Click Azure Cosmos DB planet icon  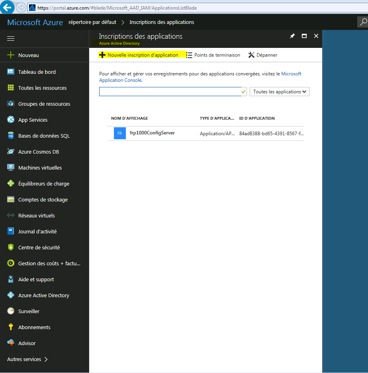[11, 151]
